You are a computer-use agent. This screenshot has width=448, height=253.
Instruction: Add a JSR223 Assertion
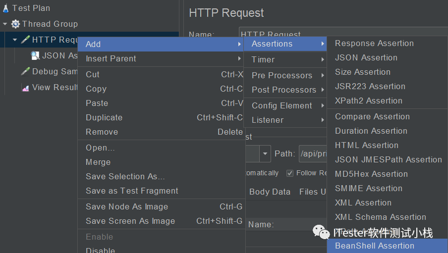[x=387, y=86]
